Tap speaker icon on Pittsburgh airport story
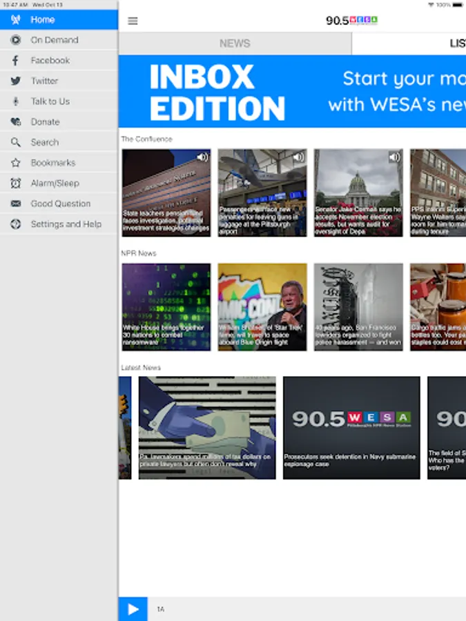Screen dimensions: 466x621 pyautogui.click(x=299, y=157)
